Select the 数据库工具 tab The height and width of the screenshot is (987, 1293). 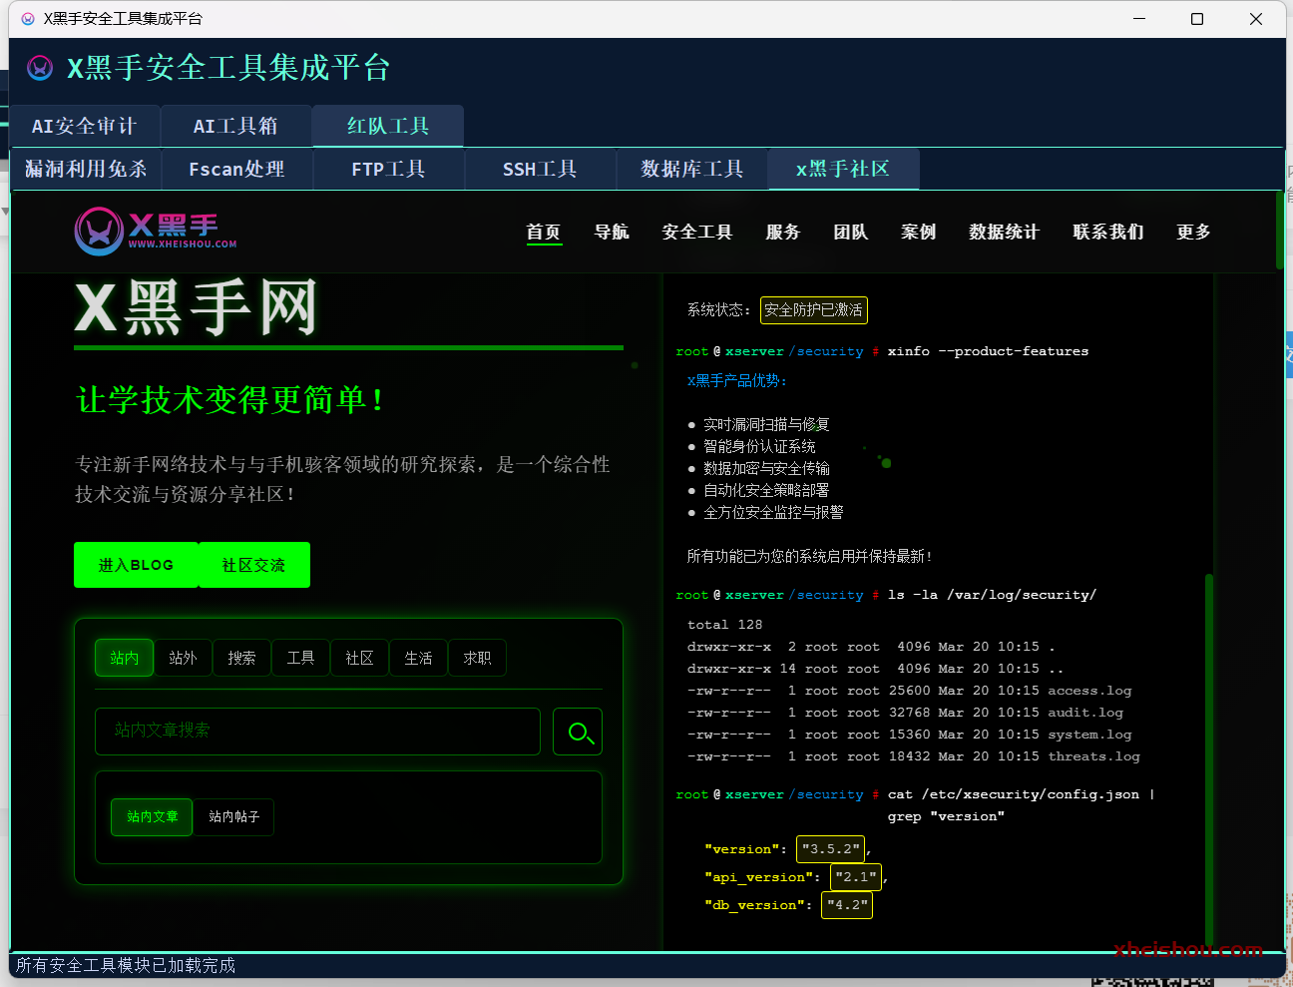[x=691, y=169]
